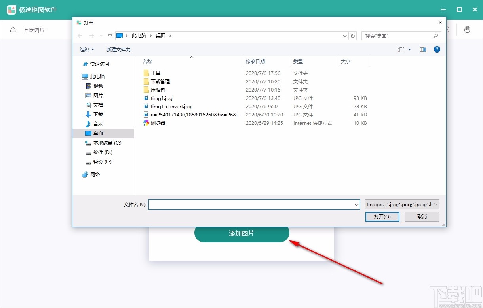
Task: Change the file view layout icon
Action: point(401,49)
